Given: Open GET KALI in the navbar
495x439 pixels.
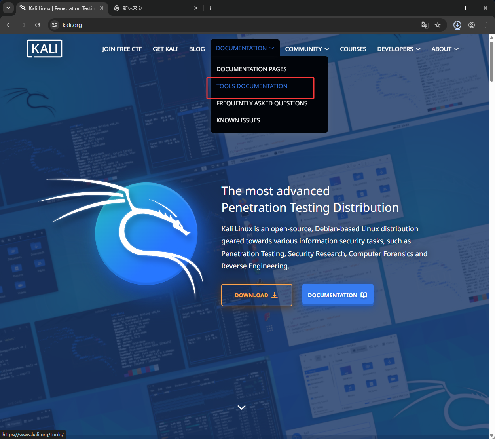Looking at the screenshot, I should click(165, 49).
